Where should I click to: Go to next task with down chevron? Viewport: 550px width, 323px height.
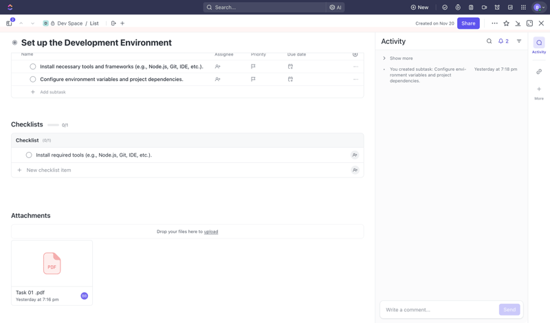32,23
